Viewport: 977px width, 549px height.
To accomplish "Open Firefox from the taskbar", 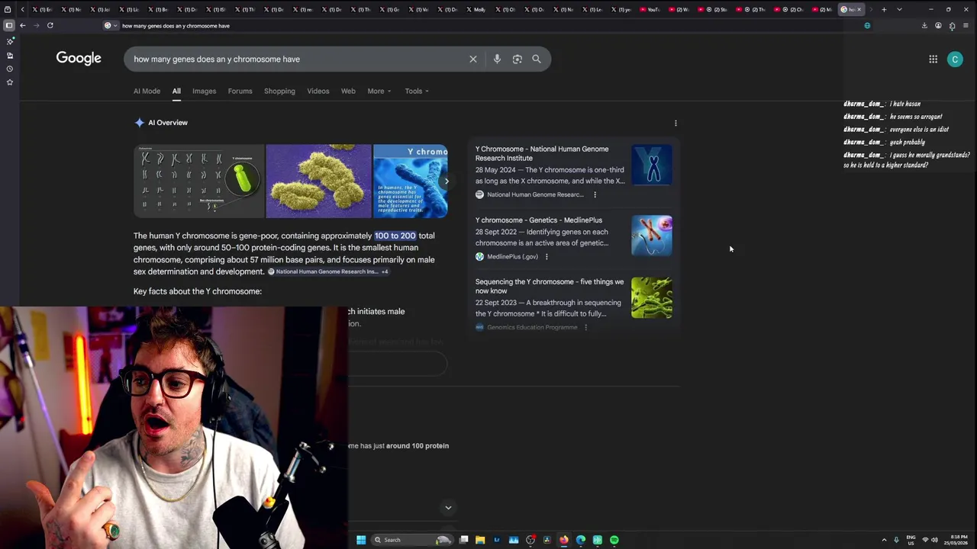I will 564,540.
